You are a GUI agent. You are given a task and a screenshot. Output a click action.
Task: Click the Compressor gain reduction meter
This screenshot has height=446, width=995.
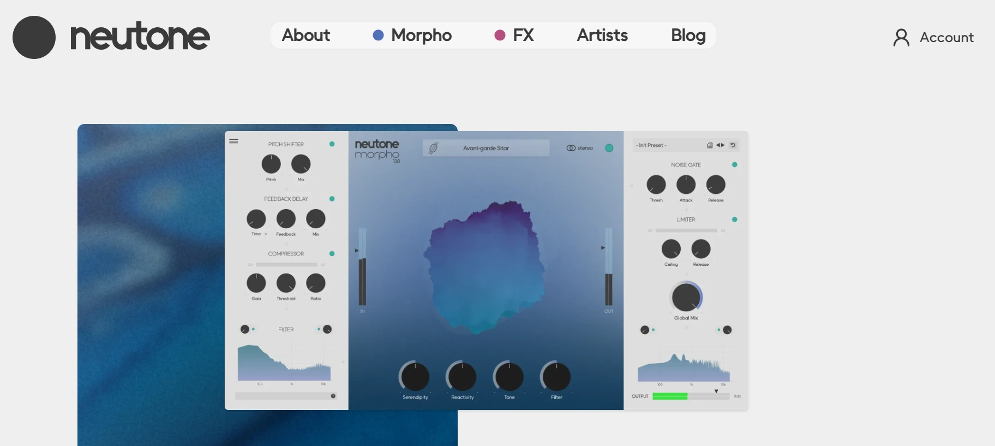[x=286, y=265]
